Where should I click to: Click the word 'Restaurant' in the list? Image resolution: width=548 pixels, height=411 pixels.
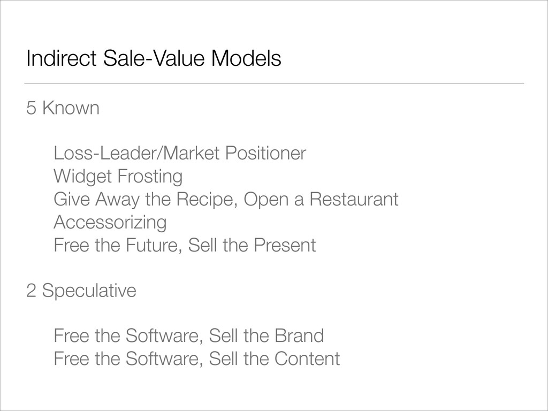354,199
